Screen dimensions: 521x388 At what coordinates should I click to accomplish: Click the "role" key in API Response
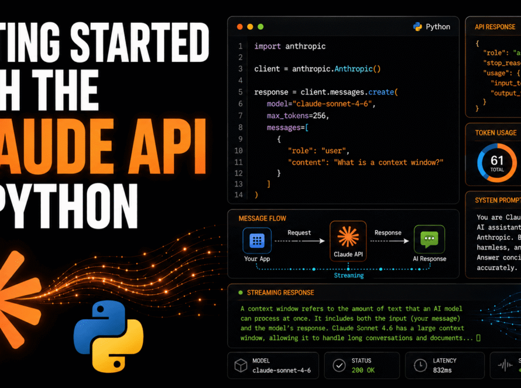[493, 53]
